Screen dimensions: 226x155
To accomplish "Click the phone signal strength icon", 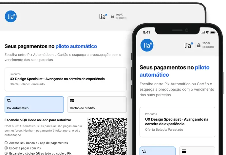I will pyautogui.click(x=203, y=32).
